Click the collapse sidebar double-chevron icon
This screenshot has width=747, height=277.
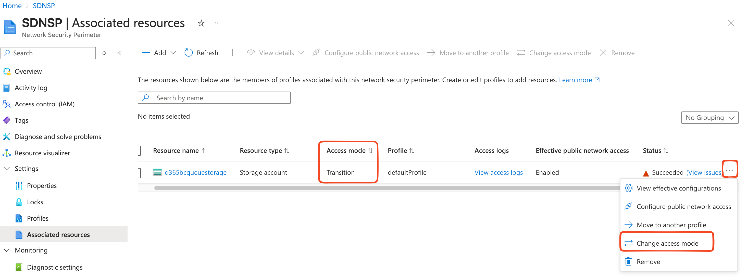[x=119, y=53]
